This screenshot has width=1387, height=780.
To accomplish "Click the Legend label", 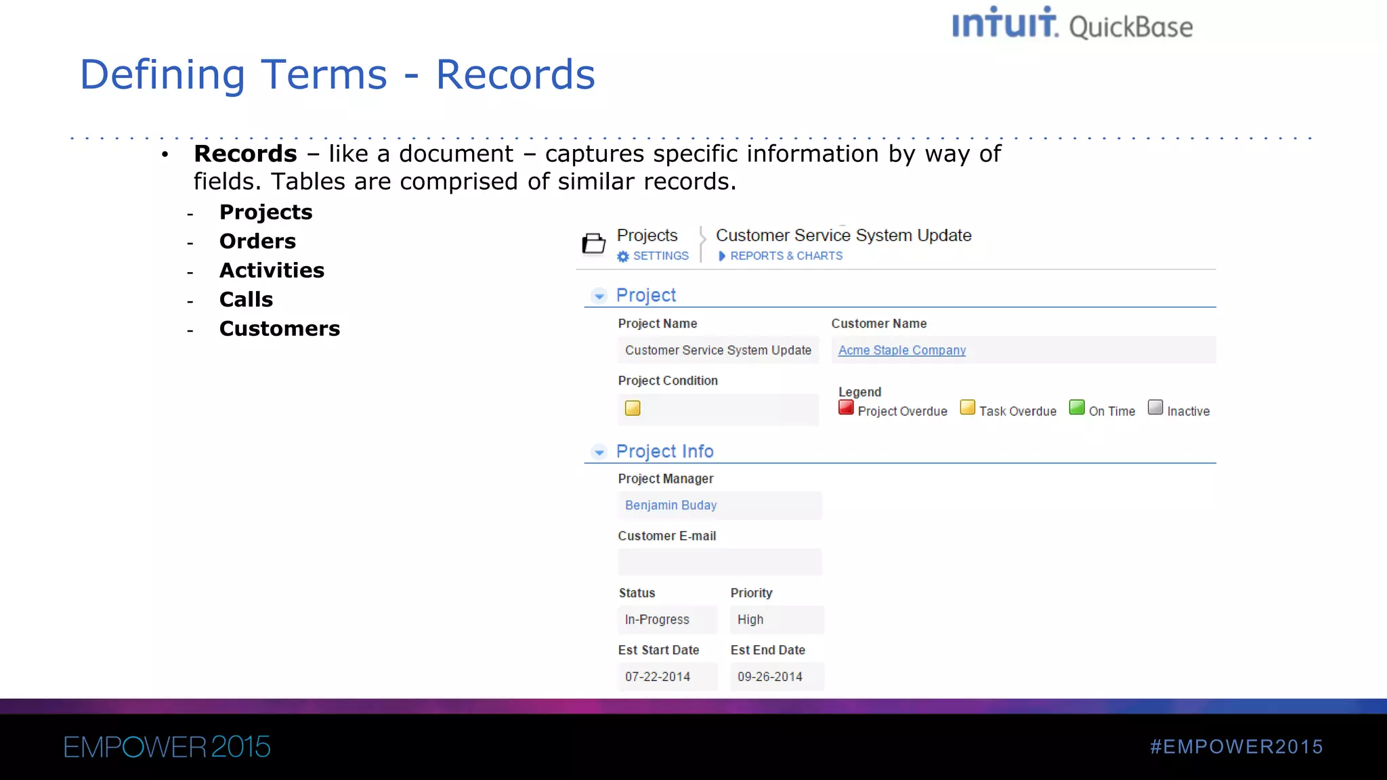I will (860, 392).
